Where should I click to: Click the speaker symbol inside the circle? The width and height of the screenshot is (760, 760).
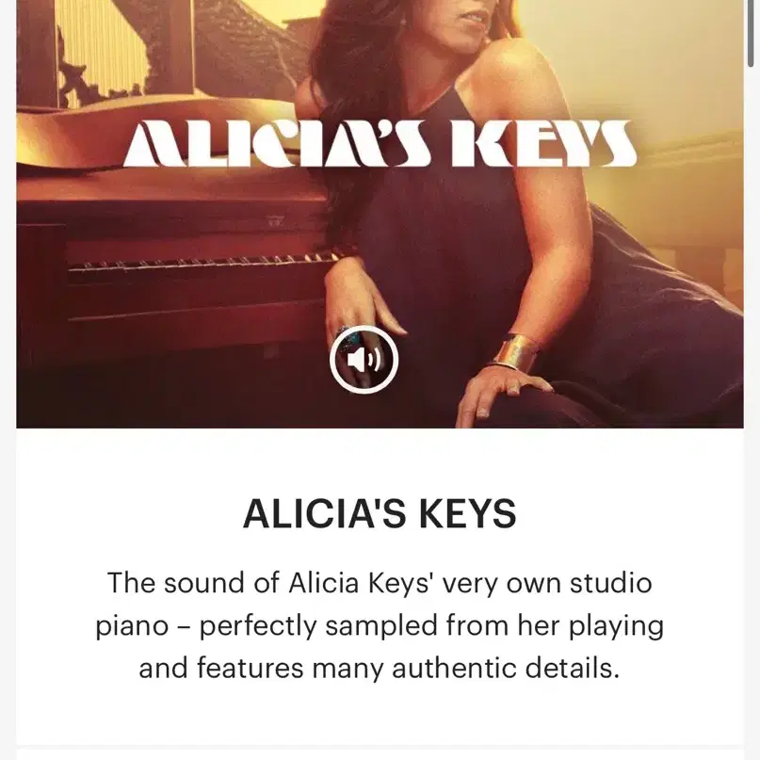click(364, 360)
